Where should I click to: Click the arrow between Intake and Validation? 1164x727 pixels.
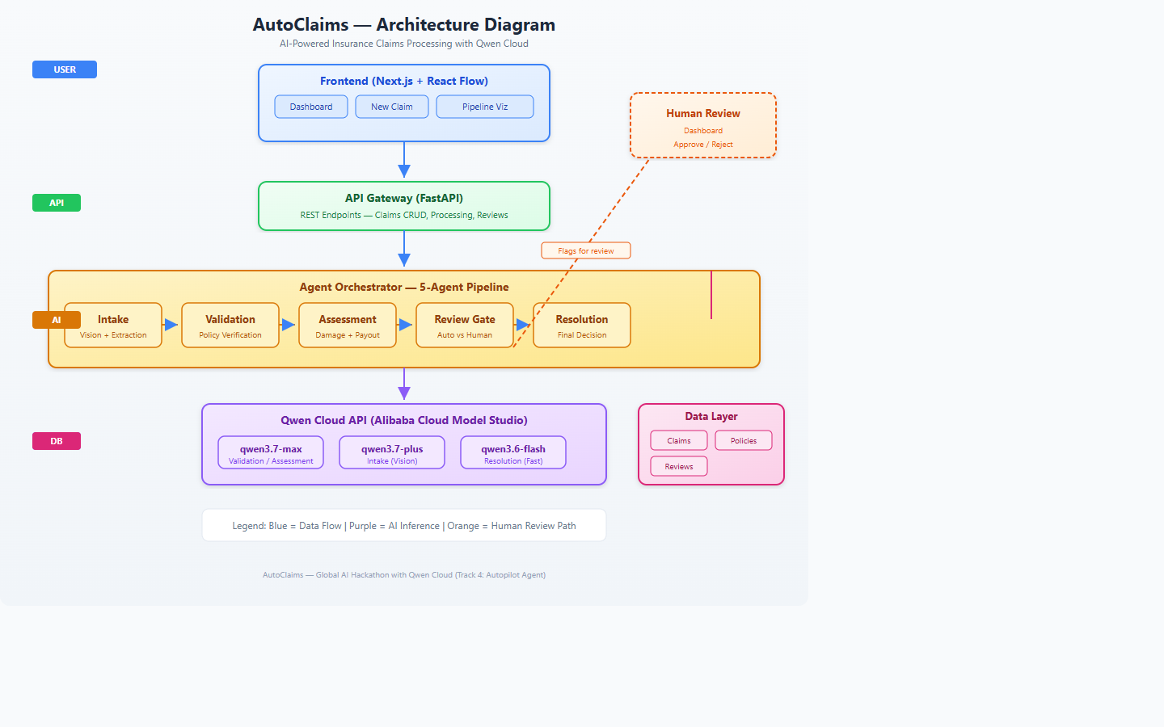click(x=171, y=325)
